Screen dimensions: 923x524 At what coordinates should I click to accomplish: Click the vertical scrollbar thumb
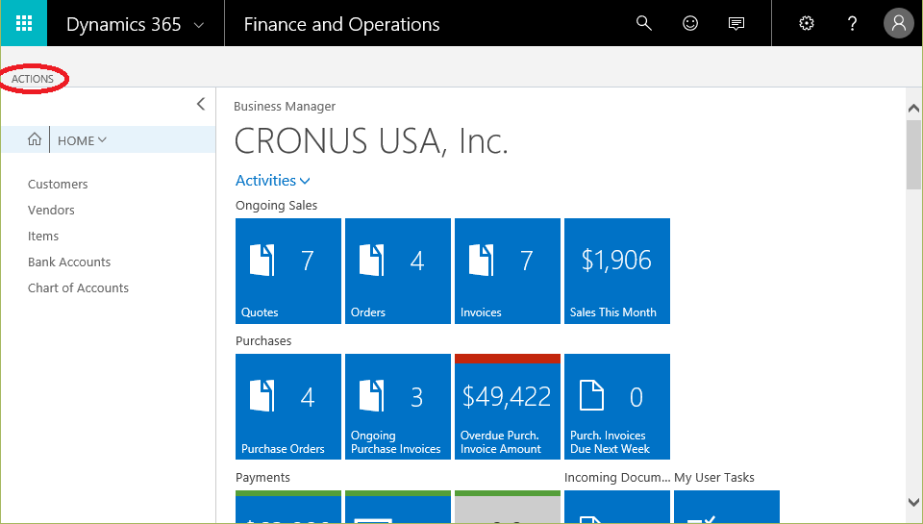913,154
